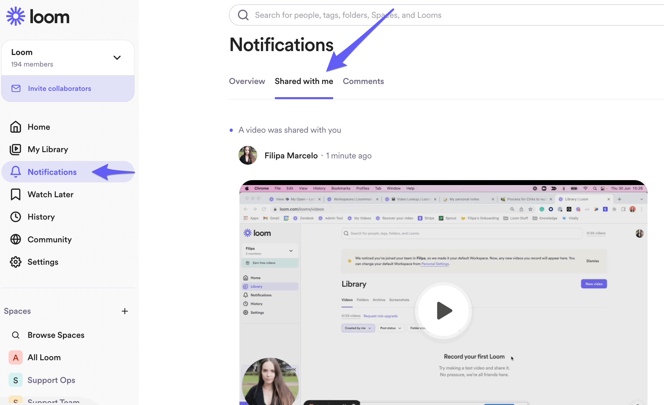The image size is (664, 405).
Task: Open the All Loom space
Action: click(x=44, y=358)
